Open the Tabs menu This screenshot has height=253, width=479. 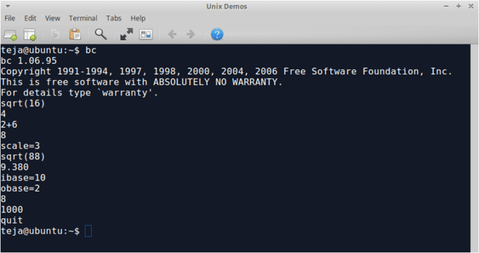coord(114,18)
